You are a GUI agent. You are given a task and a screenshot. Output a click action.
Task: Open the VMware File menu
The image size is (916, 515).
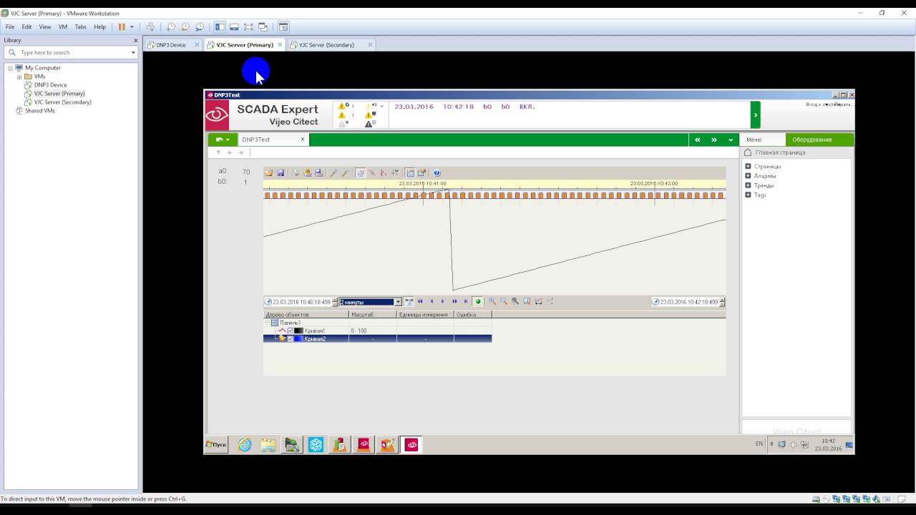pyautogui.click(x=10, y=26)
